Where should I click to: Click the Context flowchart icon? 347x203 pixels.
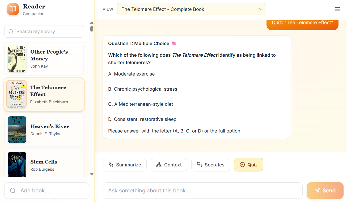point(159,165)
